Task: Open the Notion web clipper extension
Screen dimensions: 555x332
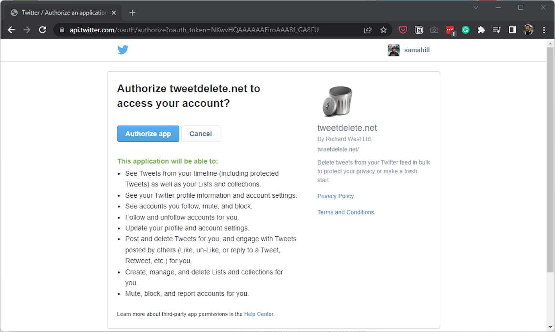Action: (419, 30)
